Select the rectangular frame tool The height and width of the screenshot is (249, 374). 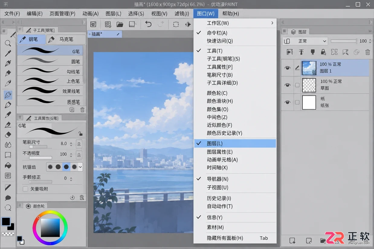click(8, 155)
